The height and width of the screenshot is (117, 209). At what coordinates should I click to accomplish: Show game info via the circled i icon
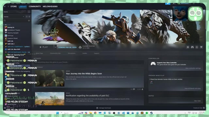pyautogui.click(x=197, y=47)
